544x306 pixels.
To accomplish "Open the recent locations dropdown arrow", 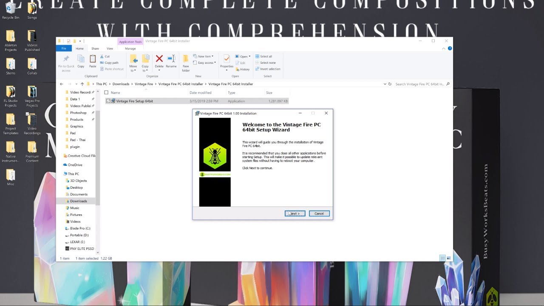I will coord(76,84).
